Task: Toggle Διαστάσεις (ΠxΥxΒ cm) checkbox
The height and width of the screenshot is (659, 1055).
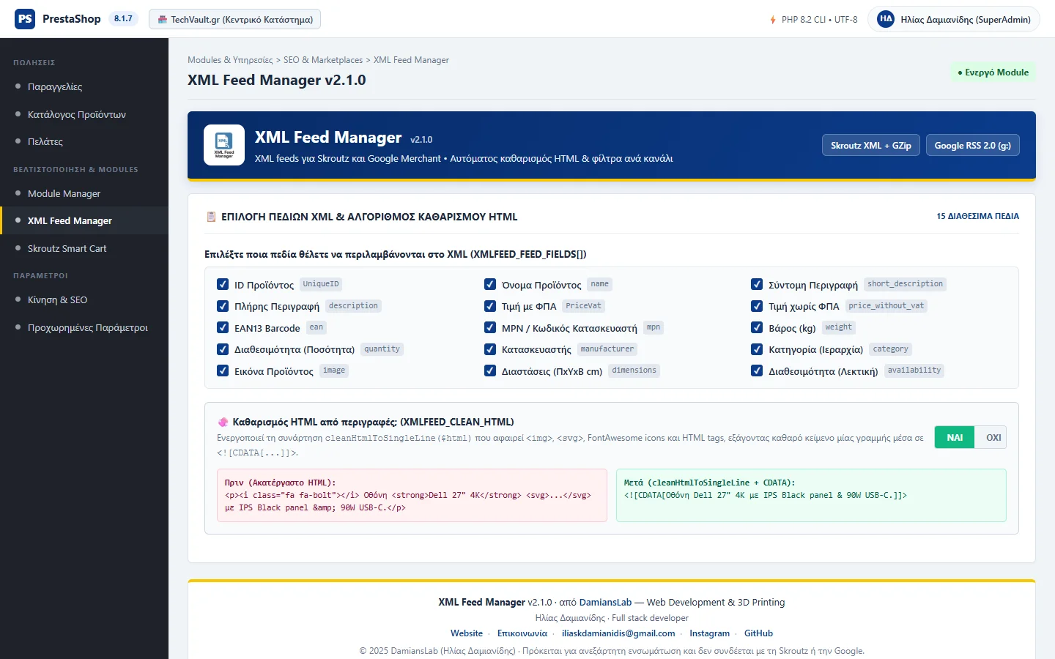Action: click(490, 371)
